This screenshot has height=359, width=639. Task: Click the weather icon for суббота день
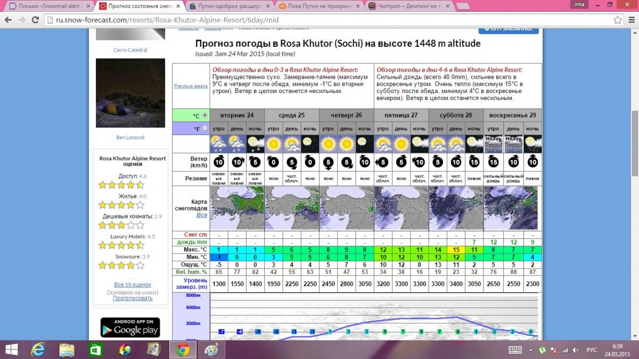point(456,144)
